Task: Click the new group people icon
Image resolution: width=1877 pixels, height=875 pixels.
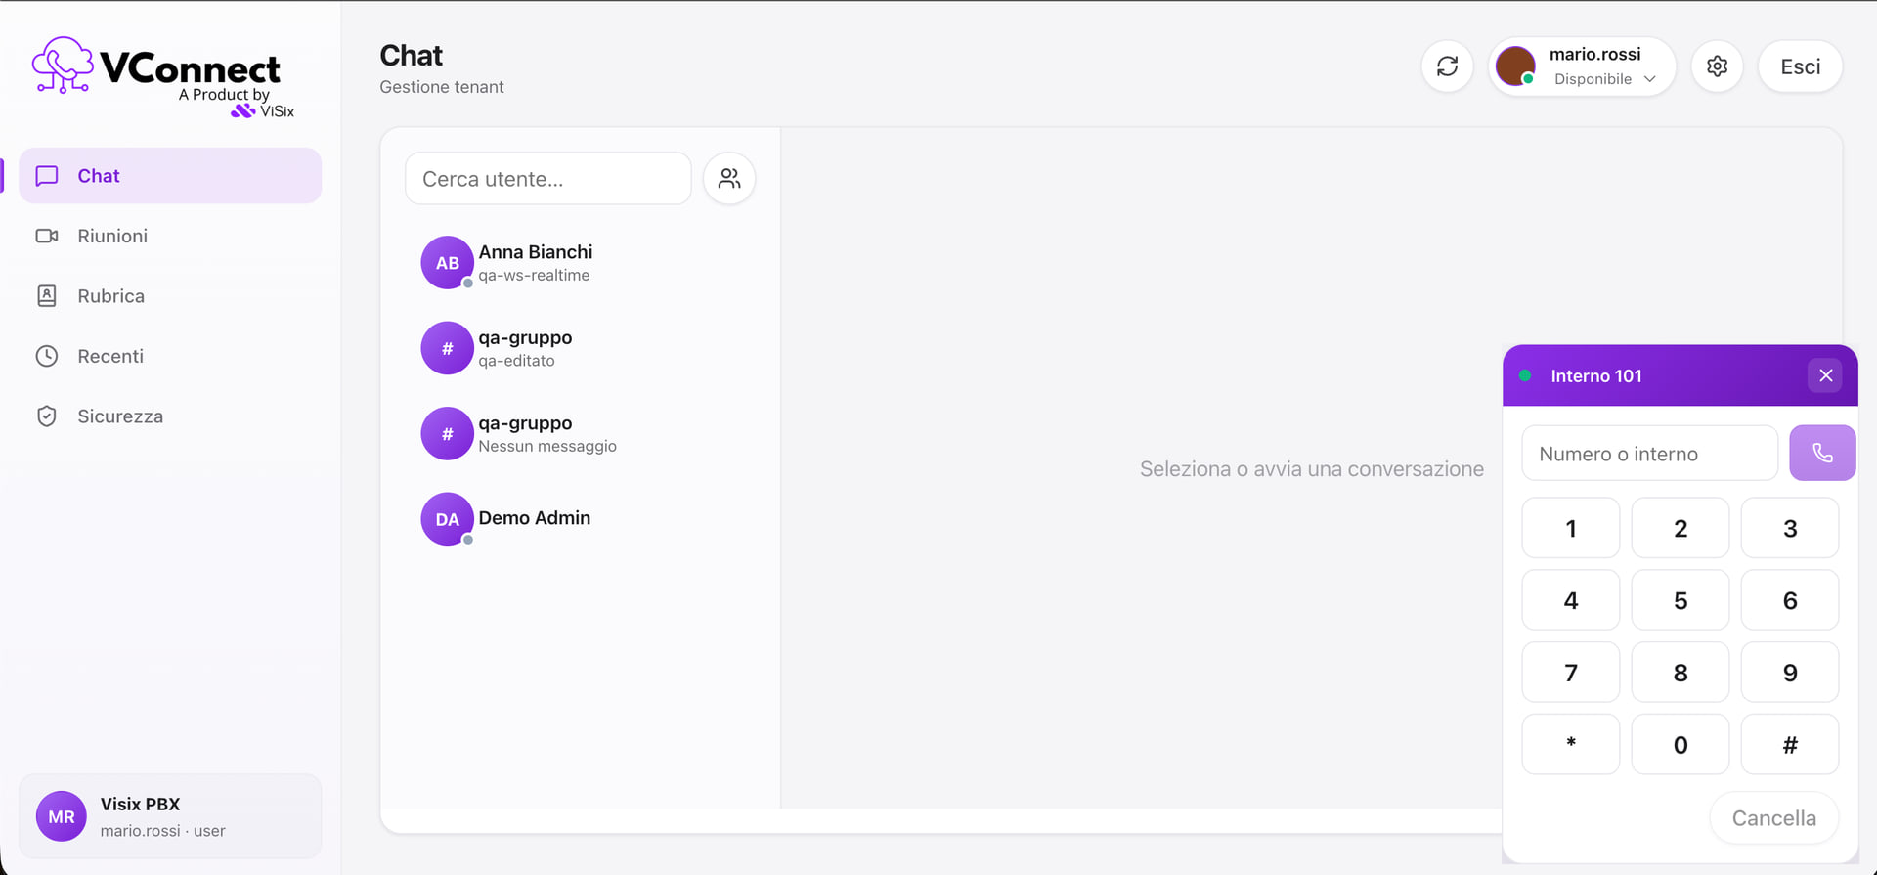Action: 729,179
